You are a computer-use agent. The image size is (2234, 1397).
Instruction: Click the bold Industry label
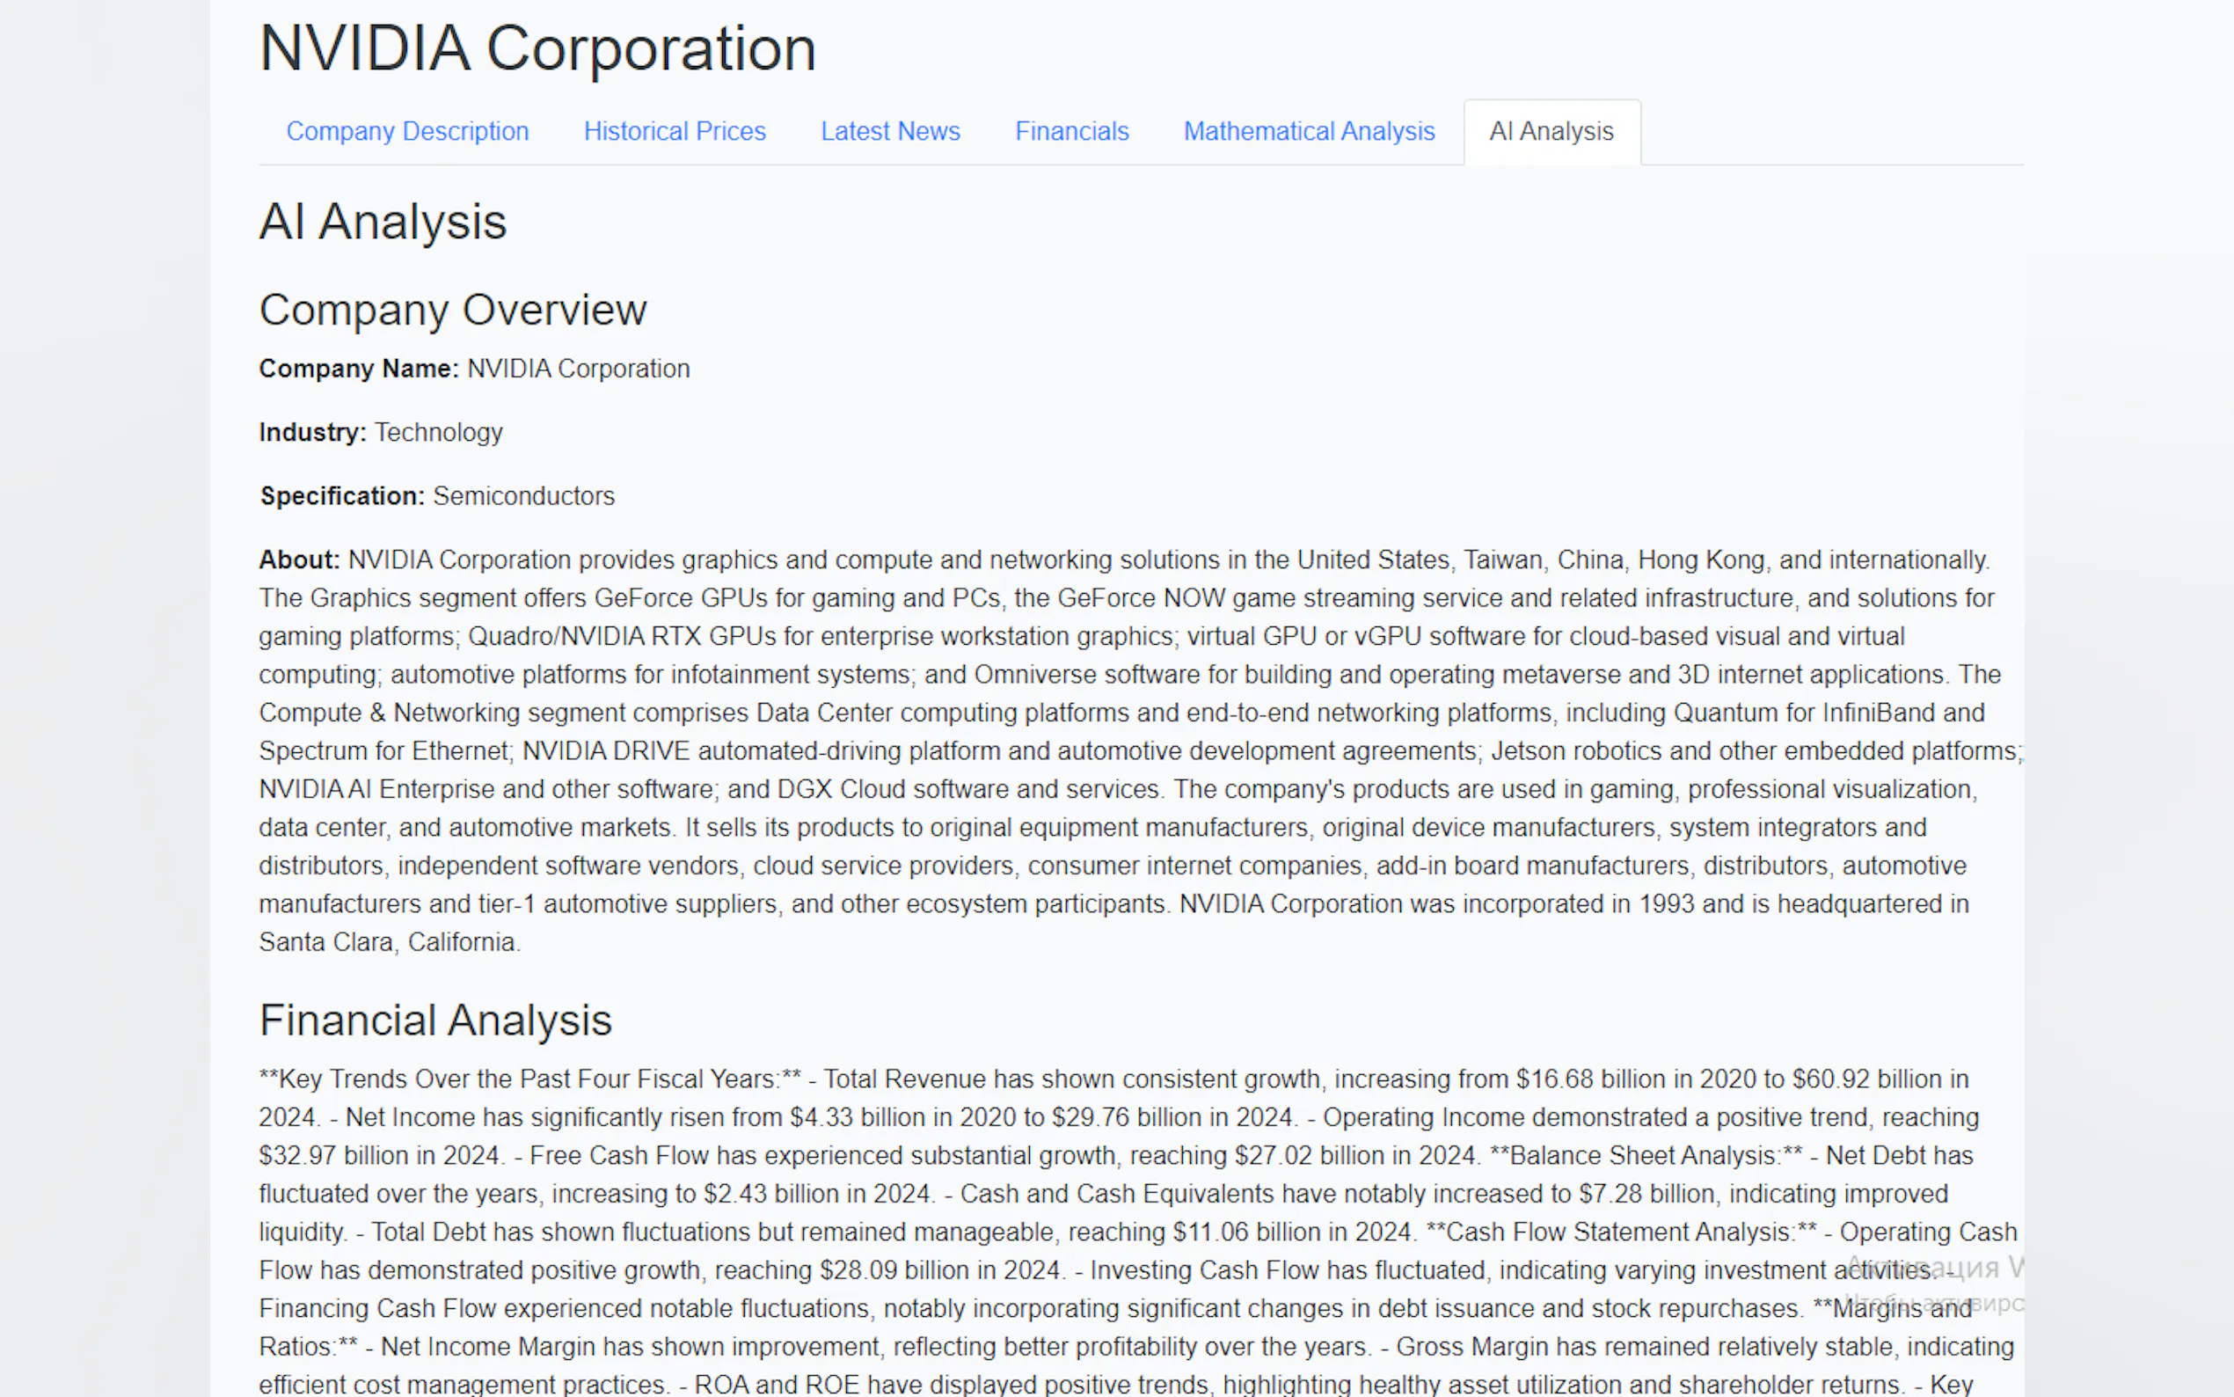[312, 433]
